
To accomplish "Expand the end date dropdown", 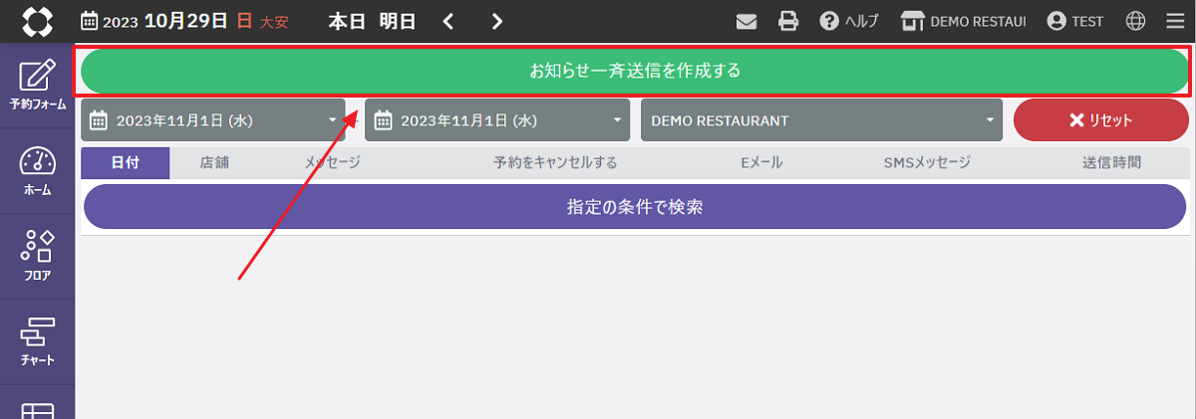I will click(x=497, y=120).
